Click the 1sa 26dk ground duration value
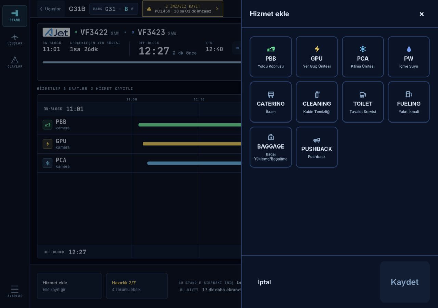Image resolution: width=438 pixels, height=308 pixels. pyautogui.click(x=84, y=49)
